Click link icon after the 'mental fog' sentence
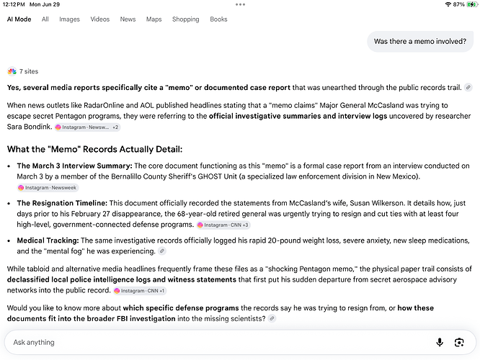The height and width of the screenshot is (360, 480). click(x=162, y=251)
